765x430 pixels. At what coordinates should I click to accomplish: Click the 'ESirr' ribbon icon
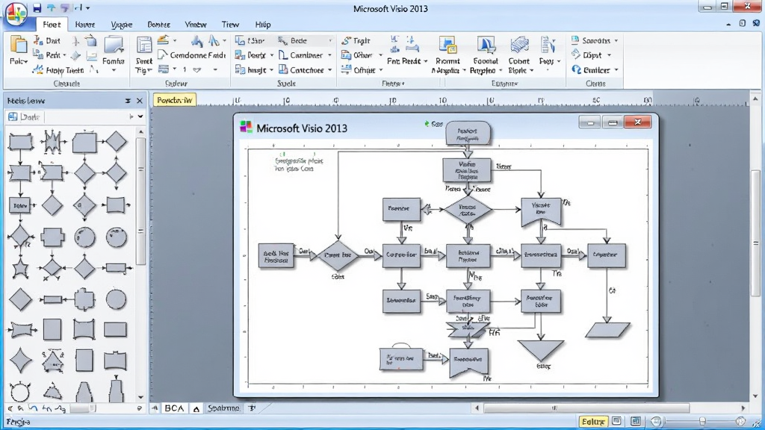(240, 40)
